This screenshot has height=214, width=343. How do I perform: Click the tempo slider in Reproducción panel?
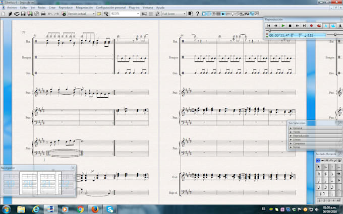(335, 34)
